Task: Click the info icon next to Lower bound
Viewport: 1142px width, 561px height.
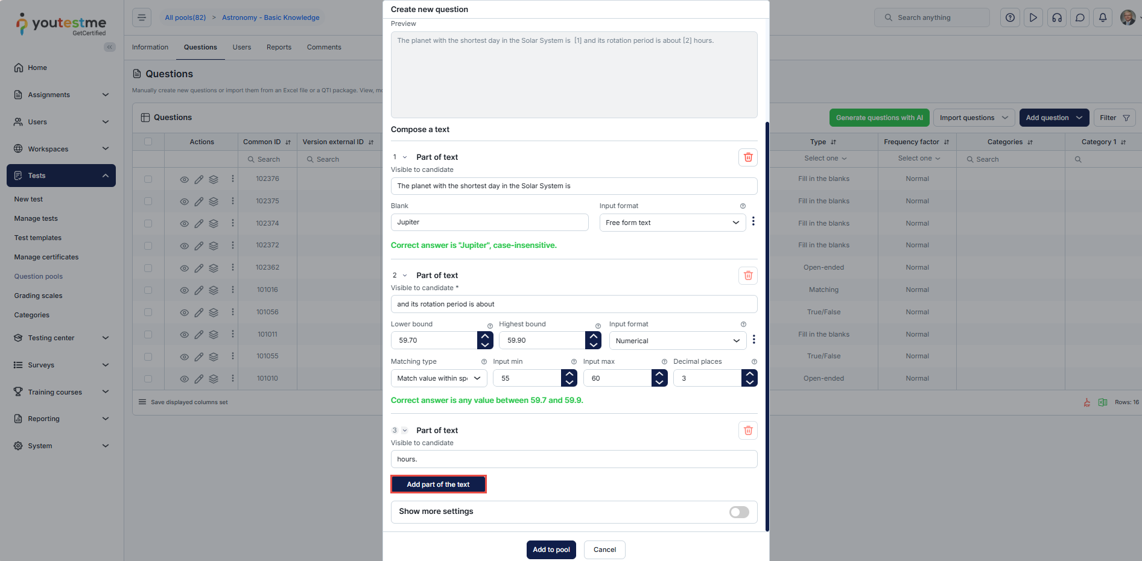Action: pyautogui.click(x=490, y=326)
